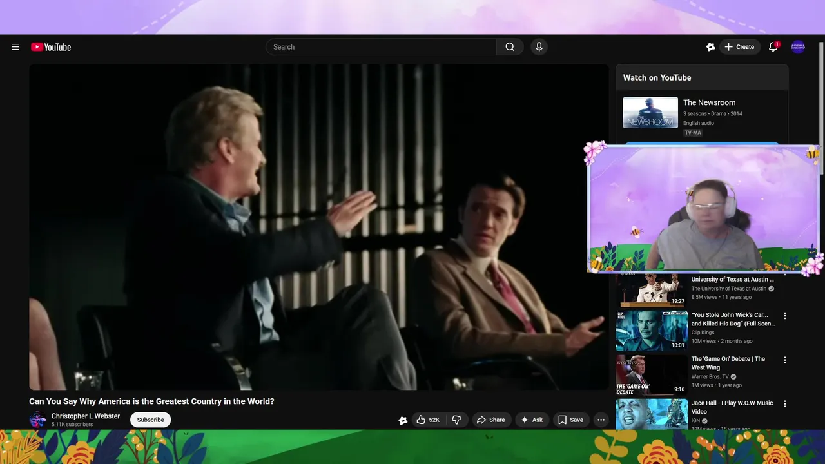Save video to a playlist
The height and width of the screenshot is (464, 825).
click(571, 420)
